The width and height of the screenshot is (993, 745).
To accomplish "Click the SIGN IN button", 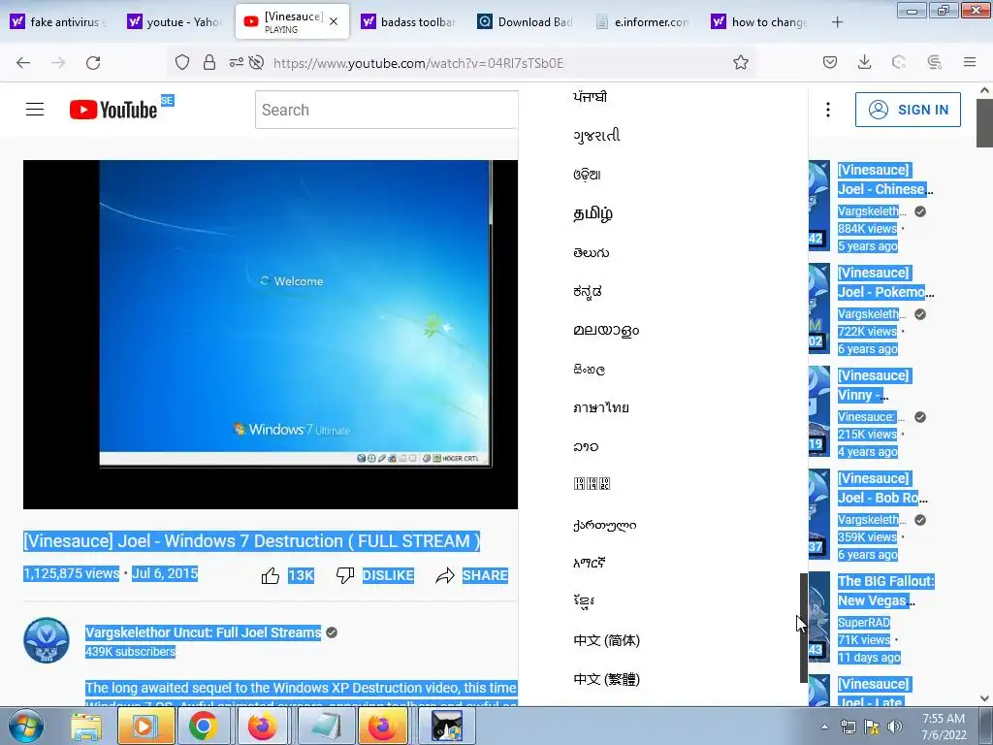I will (908, 110).
